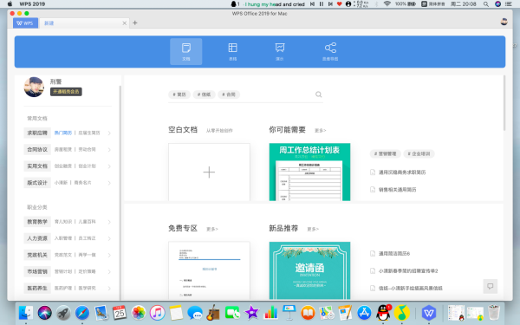Viewport: 520px width, 325px height.
Task: Open Keynote icon in the Dock
Action: (289, 312)
